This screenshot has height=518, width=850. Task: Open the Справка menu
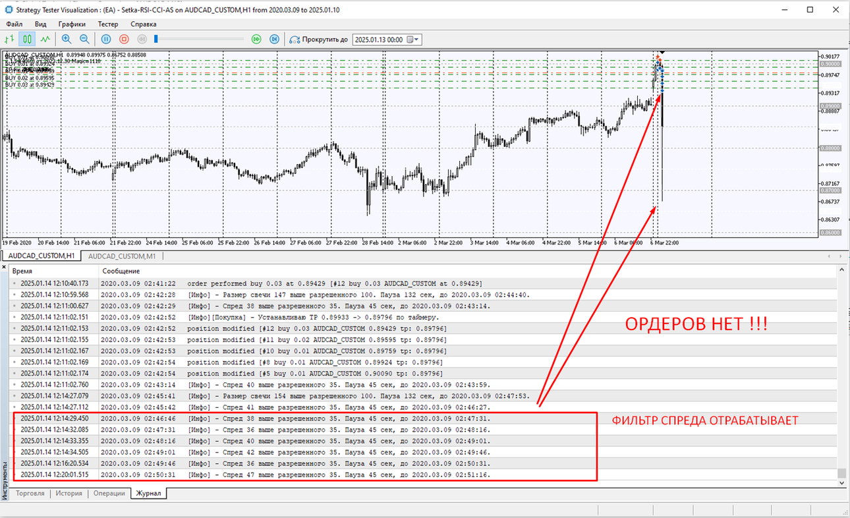pyautogui.click(x=144, y=24)
